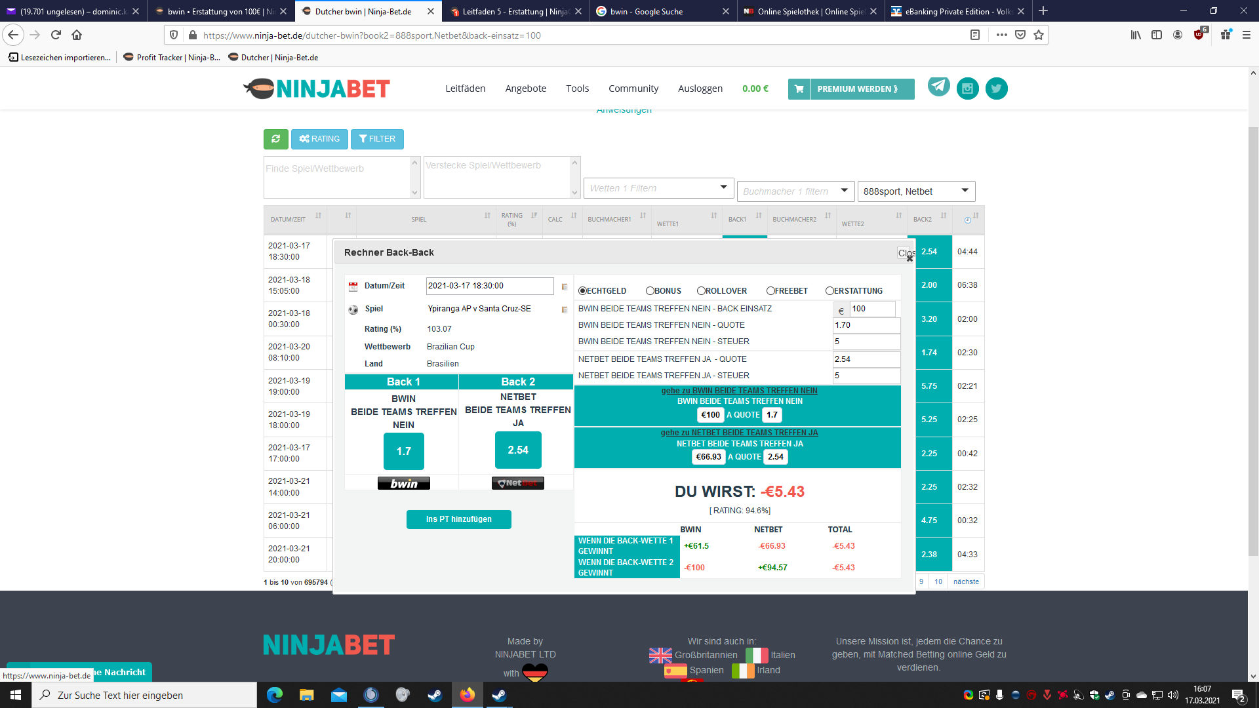1259x708 pixels.
Task: Click the shopping cart icon
Action: [799, 89]
